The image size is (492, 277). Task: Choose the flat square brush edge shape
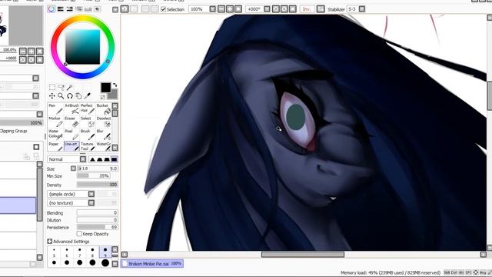(x=115, y=159)
